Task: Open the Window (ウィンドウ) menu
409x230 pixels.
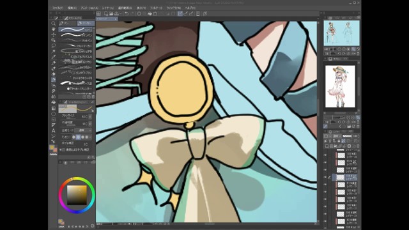Action: pos(173,8)
